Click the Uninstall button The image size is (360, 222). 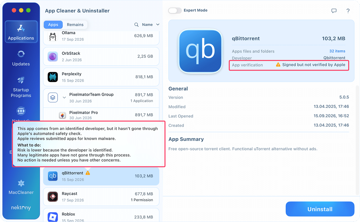click(320, 209)
